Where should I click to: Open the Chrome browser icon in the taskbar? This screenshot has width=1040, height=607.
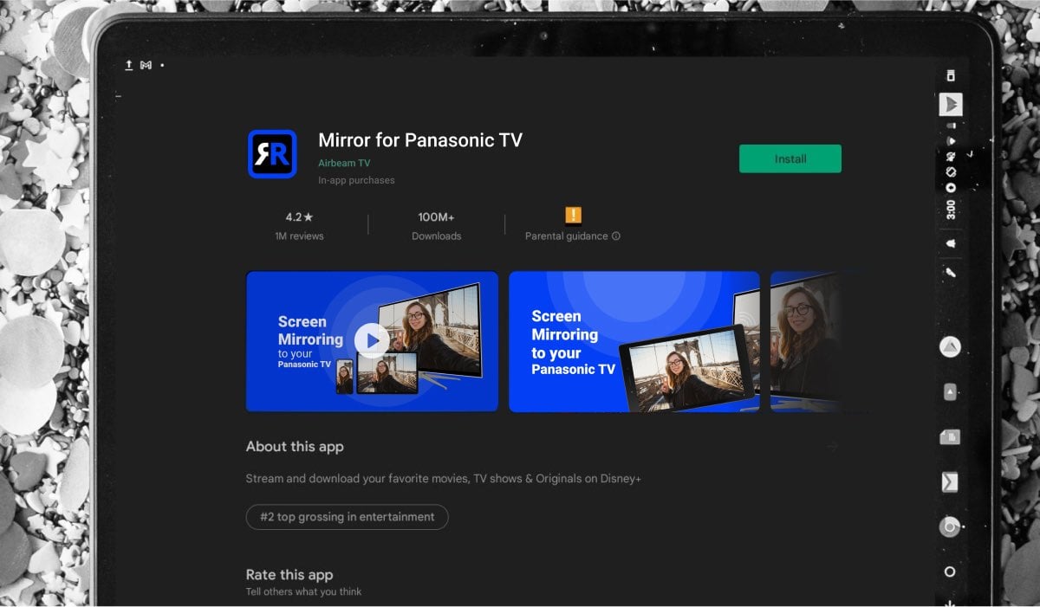pyautogui.click(x=951, y=526)
